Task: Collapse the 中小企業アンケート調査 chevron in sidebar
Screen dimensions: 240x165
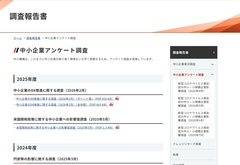Action: (x=212, y=75)
